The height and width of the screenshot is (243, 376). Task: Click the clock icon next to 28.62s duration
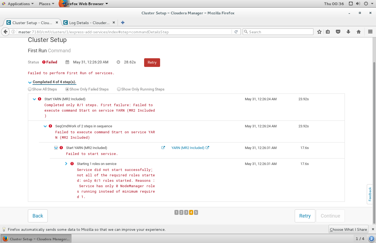click(118, 62)
